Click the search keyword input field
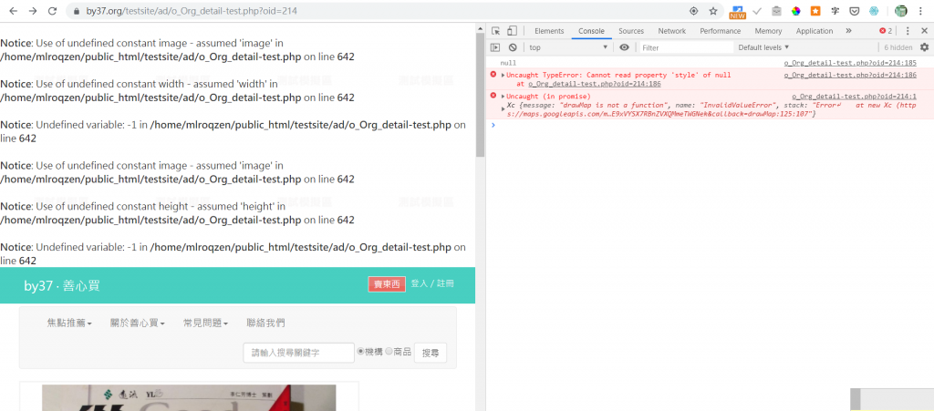 (298, 353)
